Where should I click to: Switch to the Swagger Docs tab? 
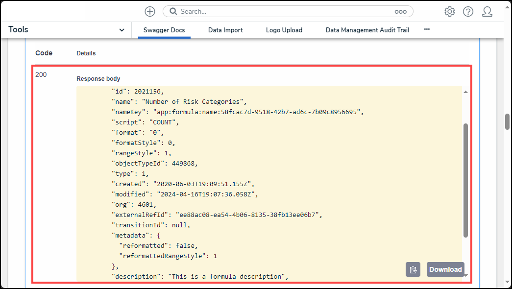click(164, 30)
